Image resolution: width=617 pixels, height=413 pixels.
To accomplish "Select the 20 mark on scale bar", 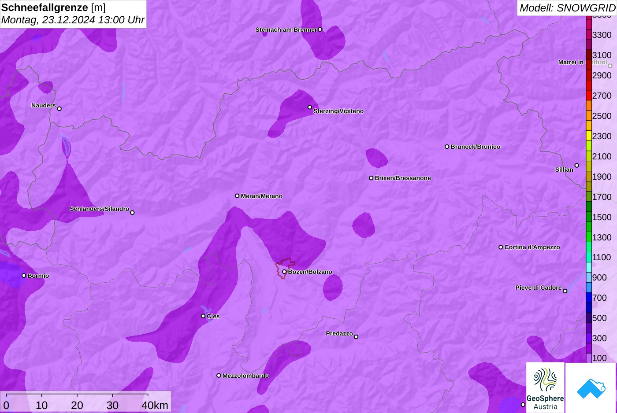I will 77,405.
